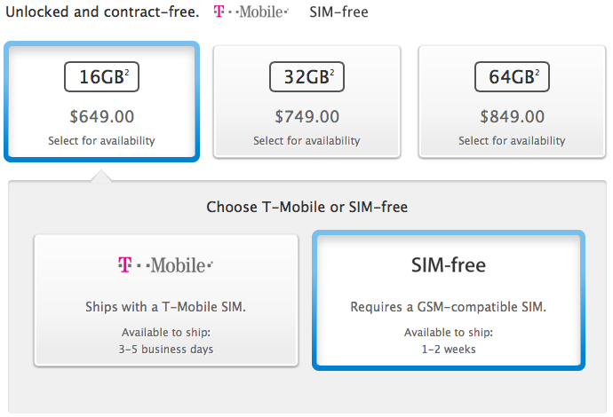The image size is (613, 417).
Task: Select the 16GB storage option
Action: (102, 102)
